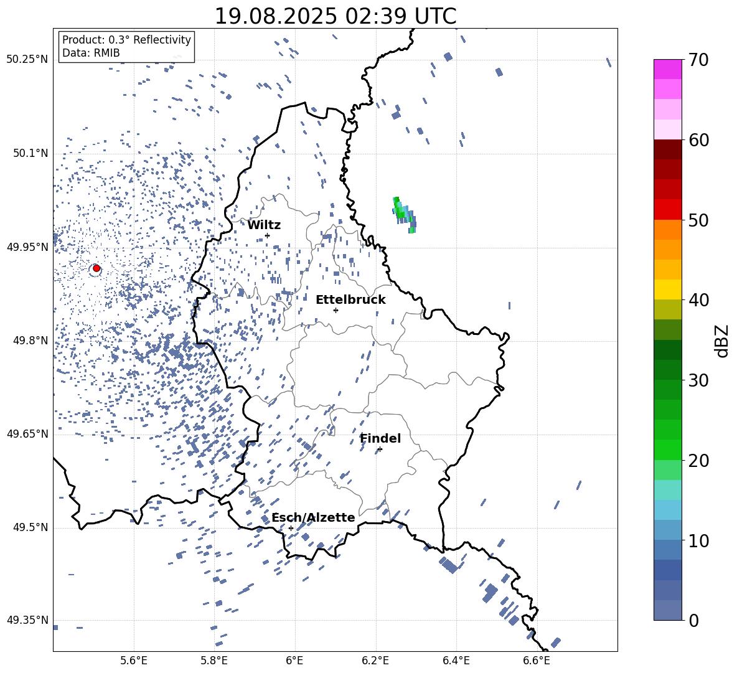Image resolution: width=737 pixels, height=673 pixels.
Task: Click the 'Ettelbruck' label
Action: (x=350, y=300)
